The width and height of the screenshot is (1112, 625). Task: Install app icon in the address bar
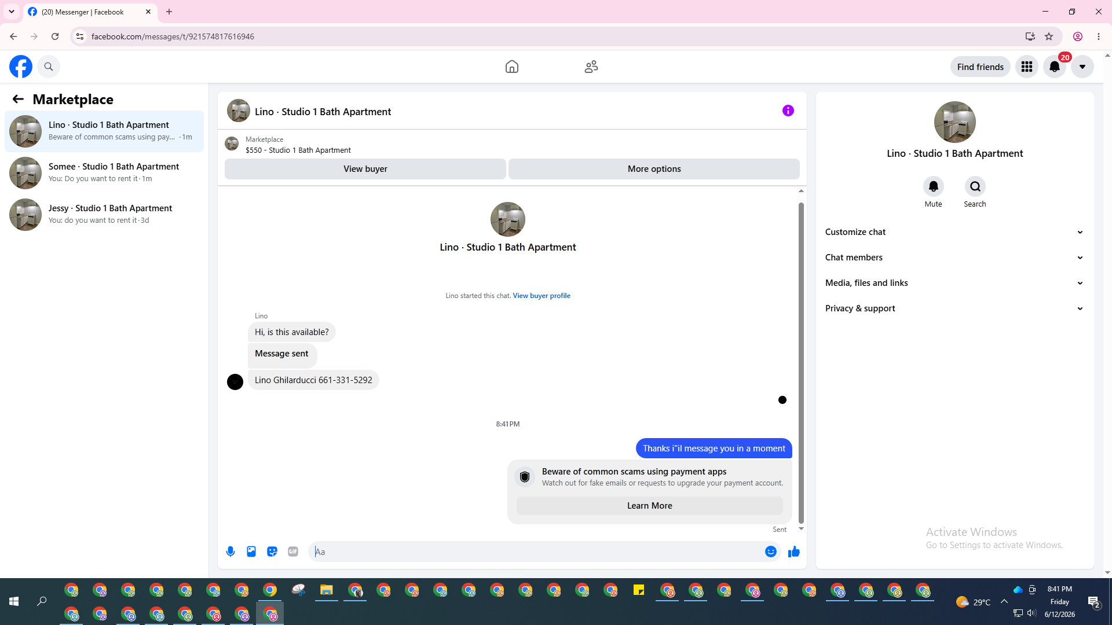(x=1030, y=36)
